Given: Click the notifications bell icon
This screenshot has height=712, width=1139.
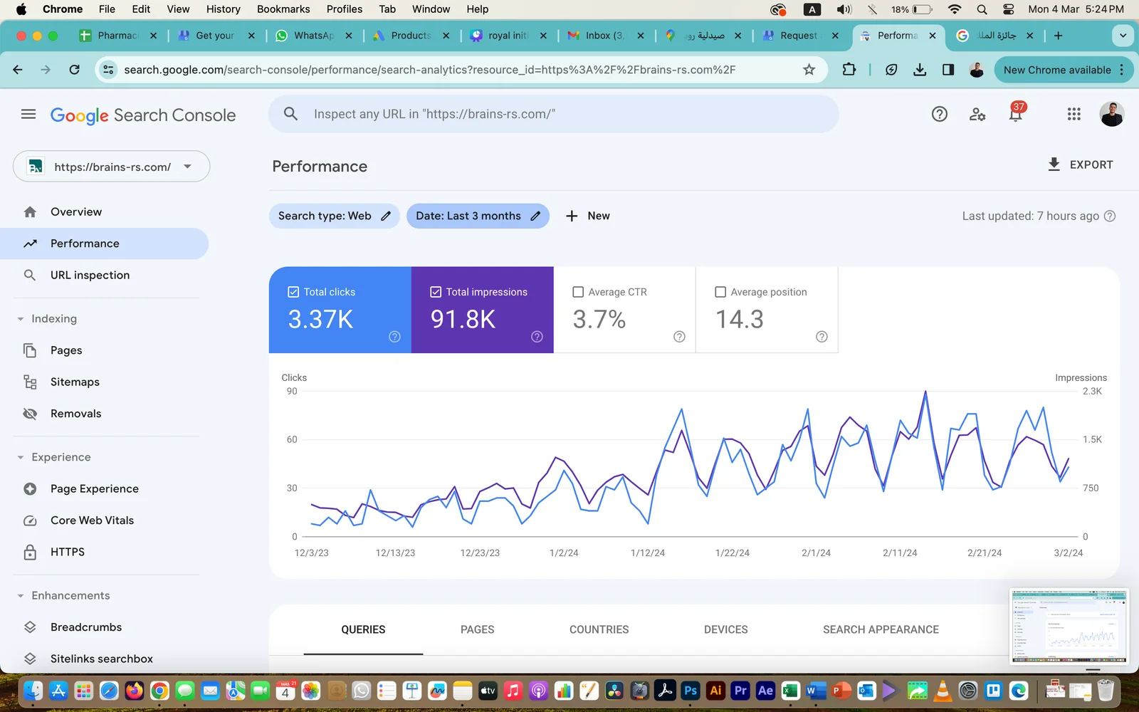Looking at the screenshot, I should 1016,114.
